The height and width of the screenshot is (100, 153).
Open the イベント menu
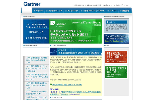point(113,11)
